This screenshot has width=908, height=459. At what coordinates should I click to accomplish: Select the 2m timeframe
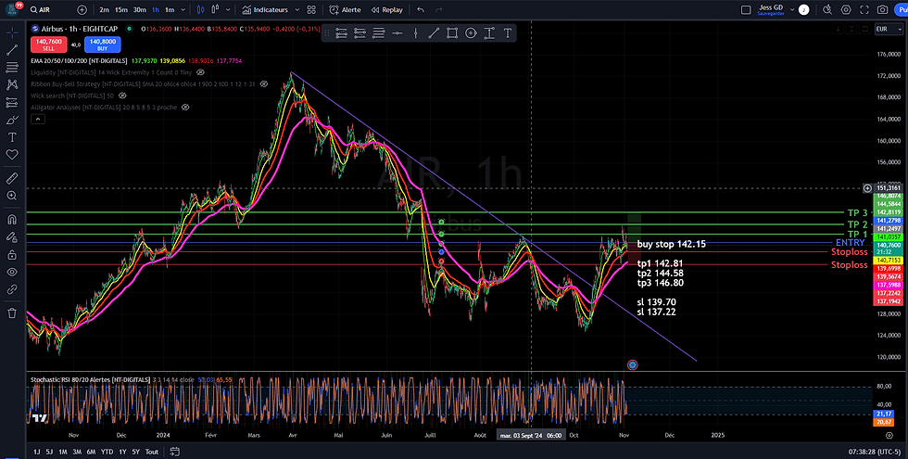pyautogui.click(x=104, y=10)
